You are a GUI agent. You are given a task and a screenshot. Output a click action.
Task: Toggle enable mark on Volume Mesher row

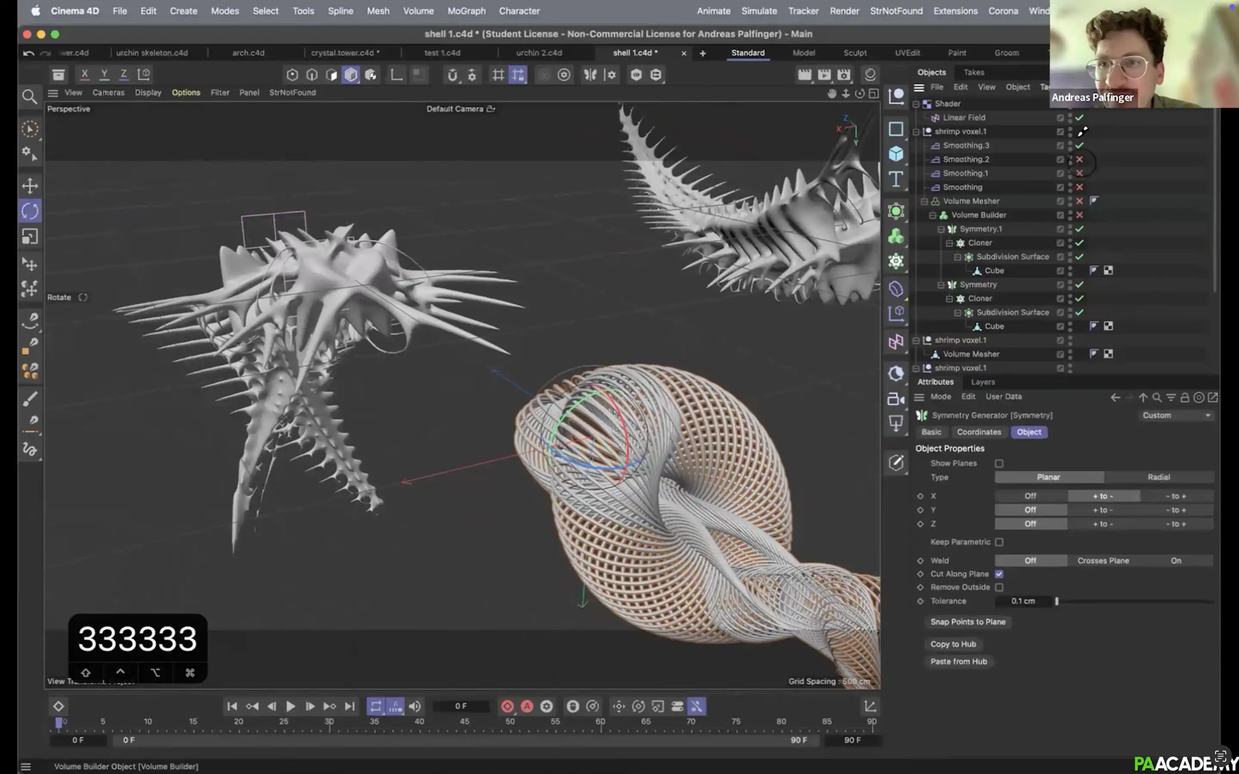(x=1079, y=201)
